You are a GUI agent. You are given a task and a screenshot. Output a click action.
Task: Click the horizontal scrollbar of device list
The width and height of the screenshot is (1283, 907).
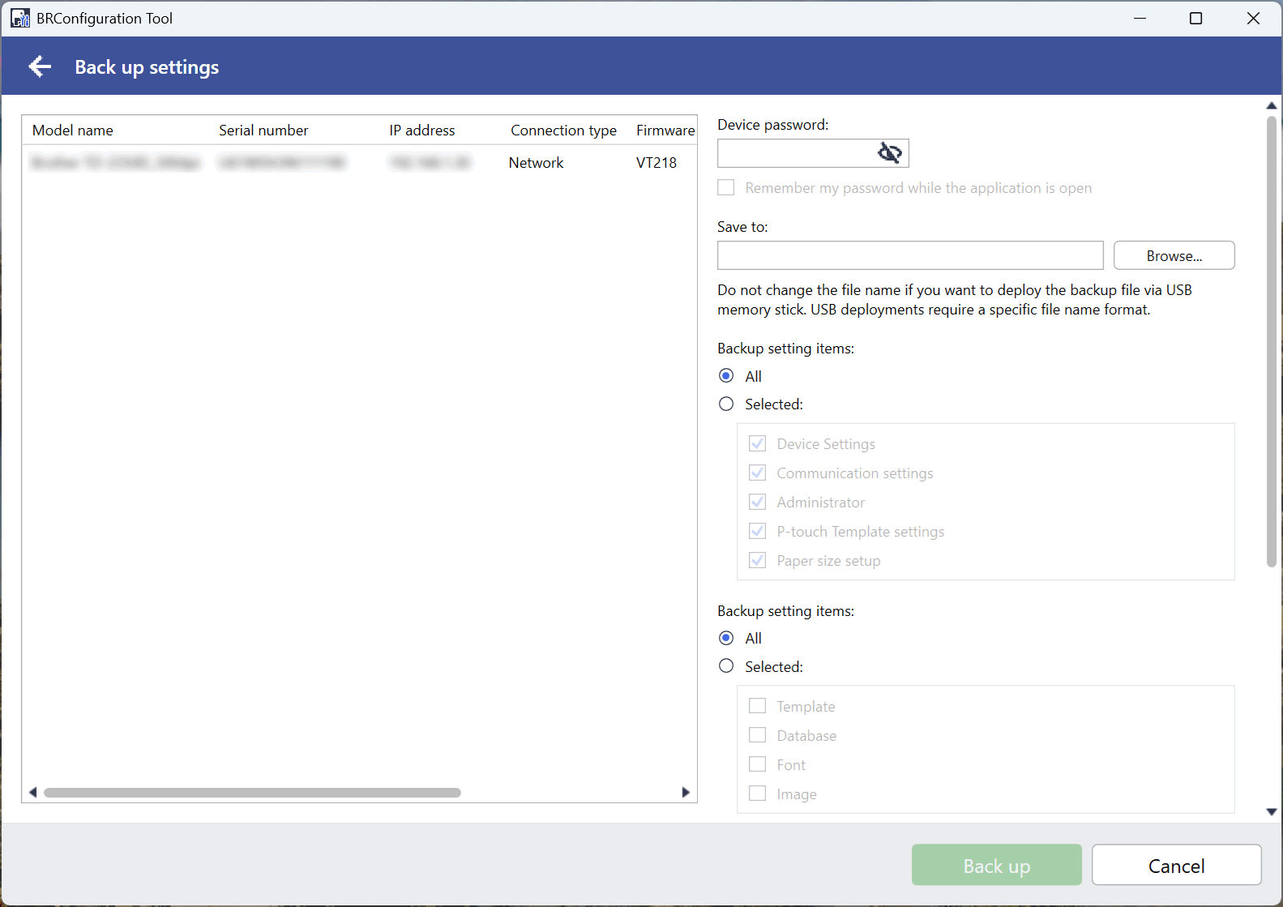[x=252, y=793]
